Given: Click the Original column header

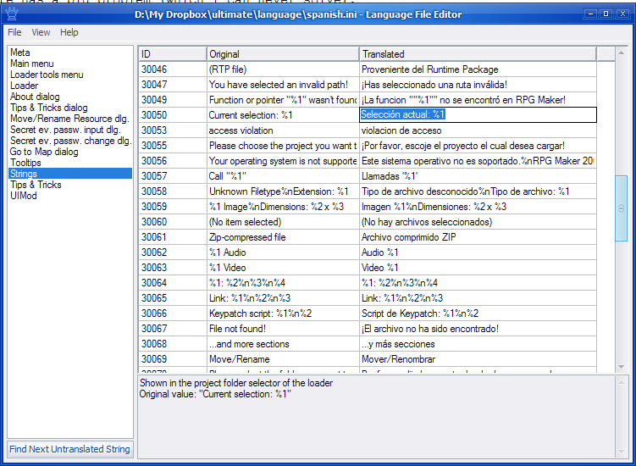Looking at the screenshot, I should point(282,54).
